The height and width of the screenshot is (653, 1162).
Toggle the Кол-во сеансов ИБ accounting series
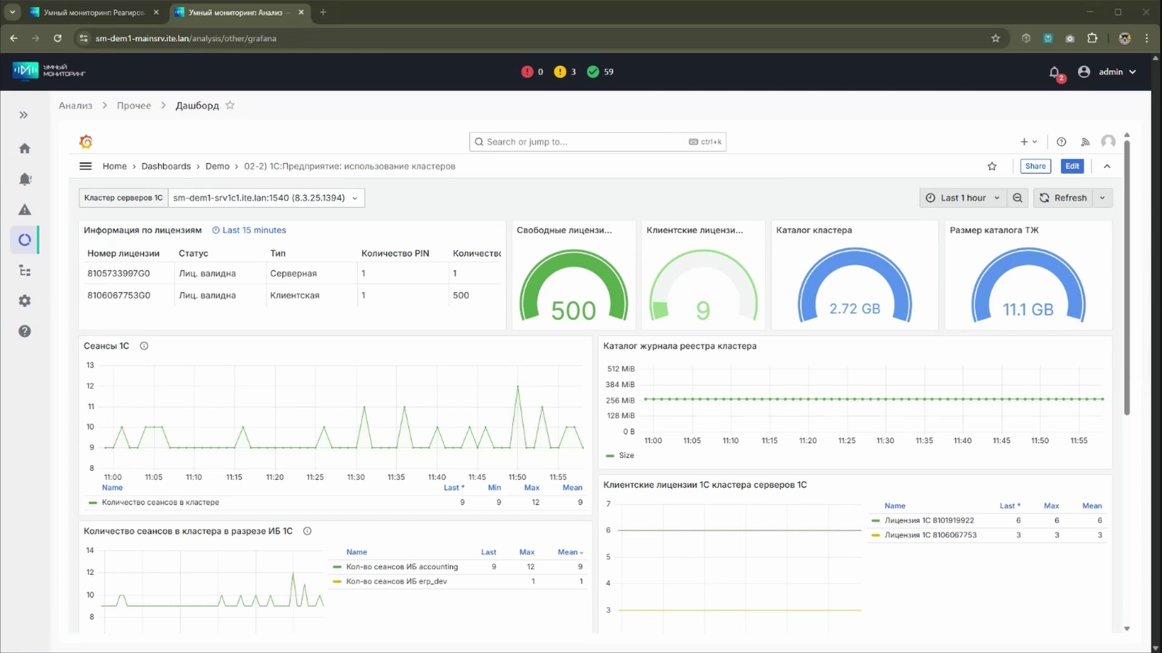click(402, 567)
